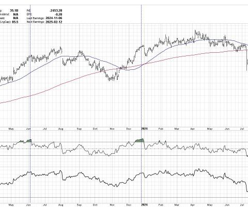Screen dimensions: 248x207
Task: Click the Sep label on the bottom indicator axis
Action: (x=79, y=205)
